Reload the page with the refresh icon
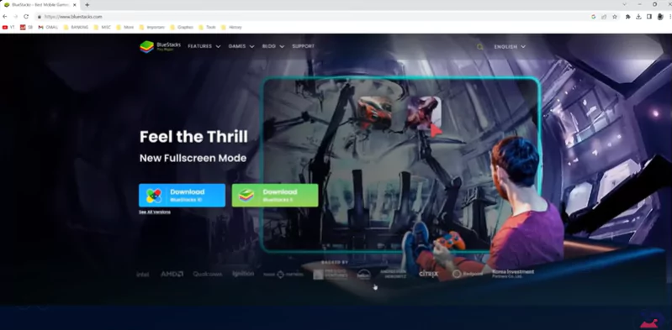672x330 pixels. pyautogui.click(x=26, y=17)
